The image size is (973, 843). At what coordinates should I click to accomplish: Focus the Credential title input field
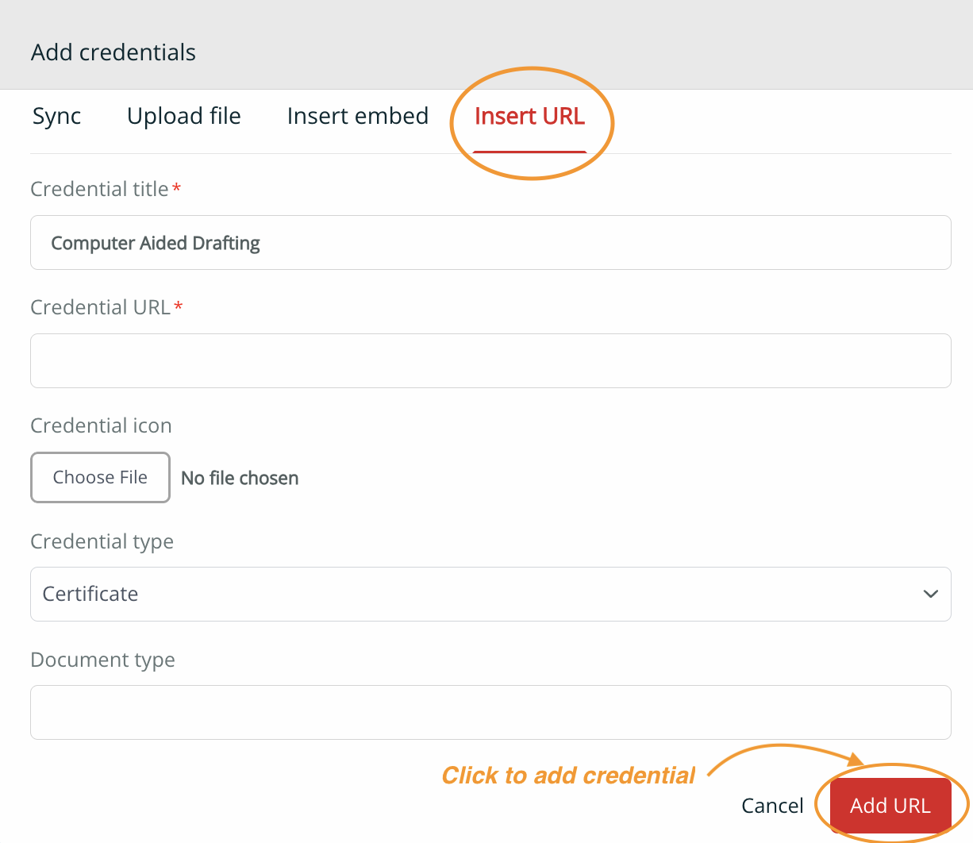[x=490, y=242]
